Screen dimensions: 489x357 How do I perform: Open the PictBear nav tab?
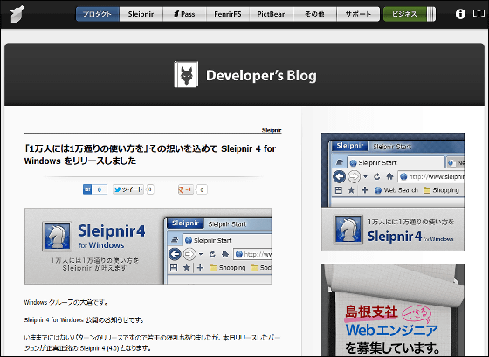click(x=271, y=14)
